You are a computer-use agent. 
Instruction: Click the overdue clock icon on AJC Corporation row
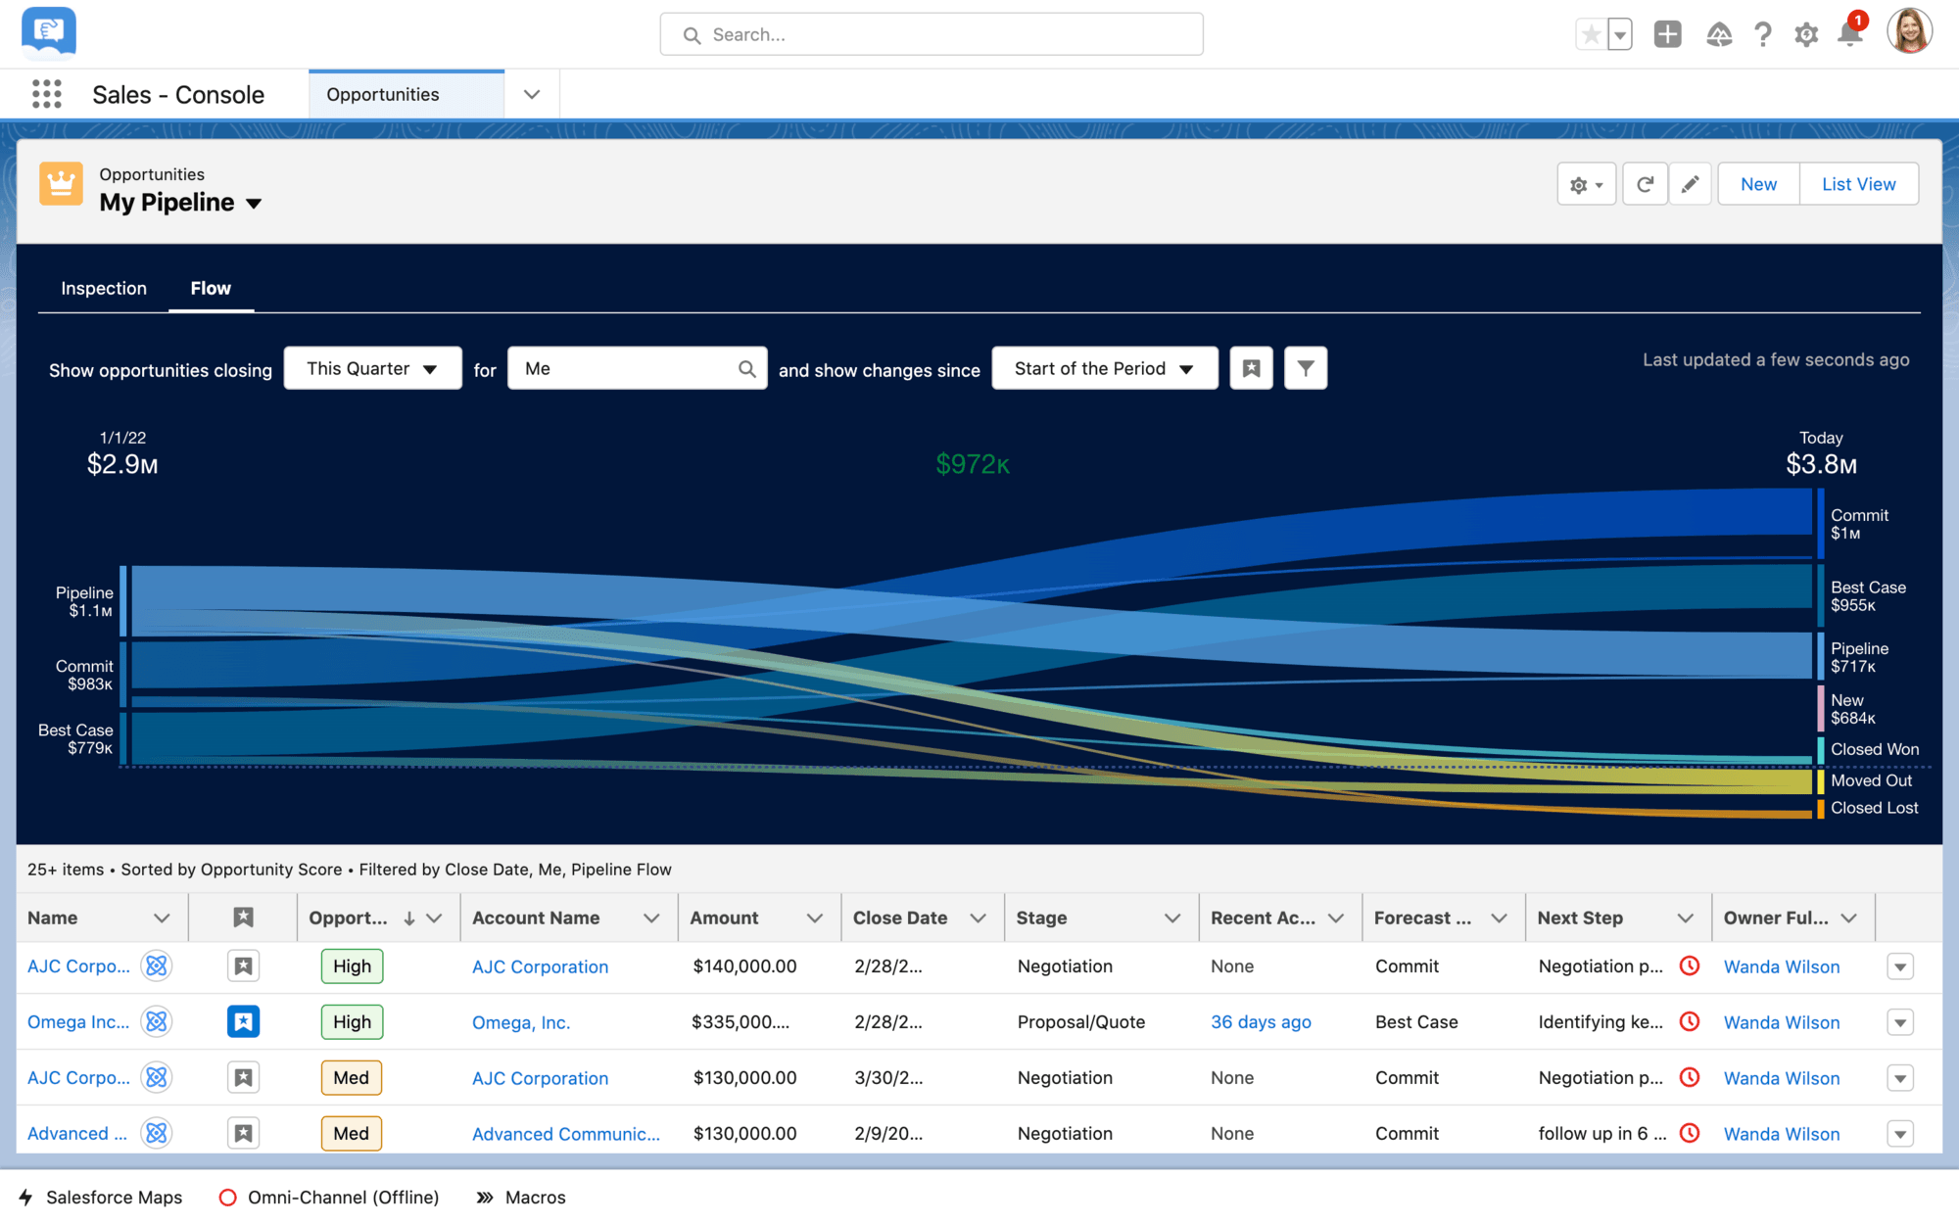point(1689,965)
